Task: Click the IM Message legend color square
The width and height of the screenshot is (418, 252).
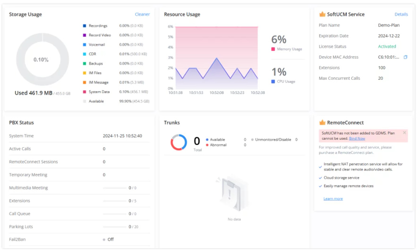Action: (85, 83)
